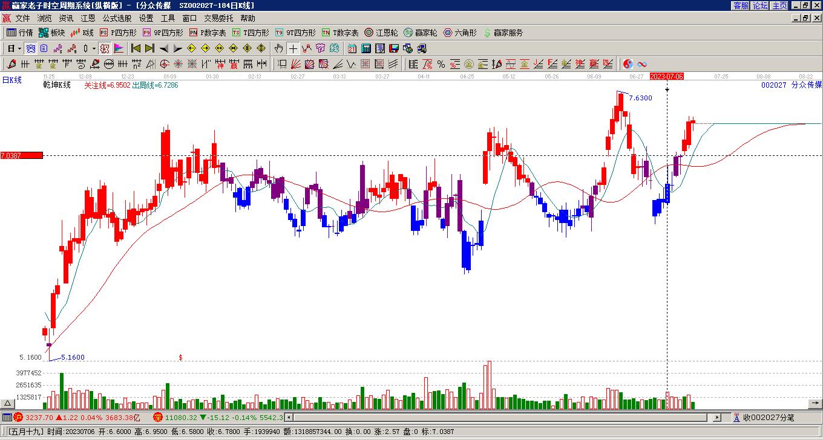Click the 7.6300 high price label
This screenshot has height=440, width=823.
tap(640, 98)
